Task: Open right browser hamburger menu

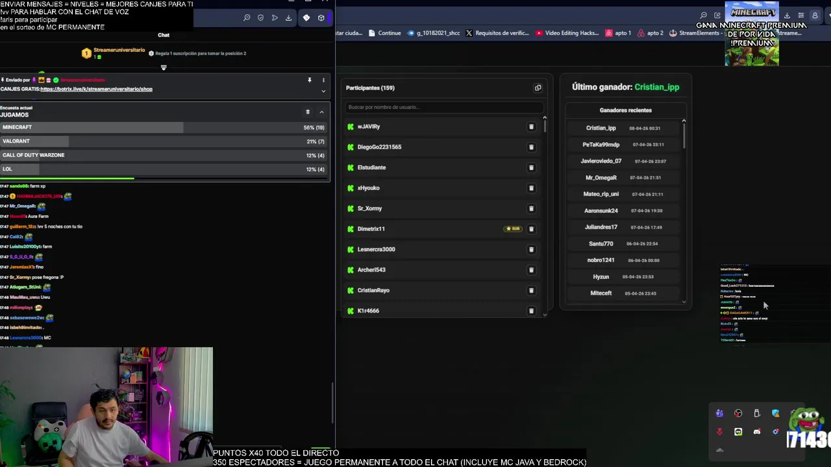Action: pyautogui.click(x=801, y=15)
